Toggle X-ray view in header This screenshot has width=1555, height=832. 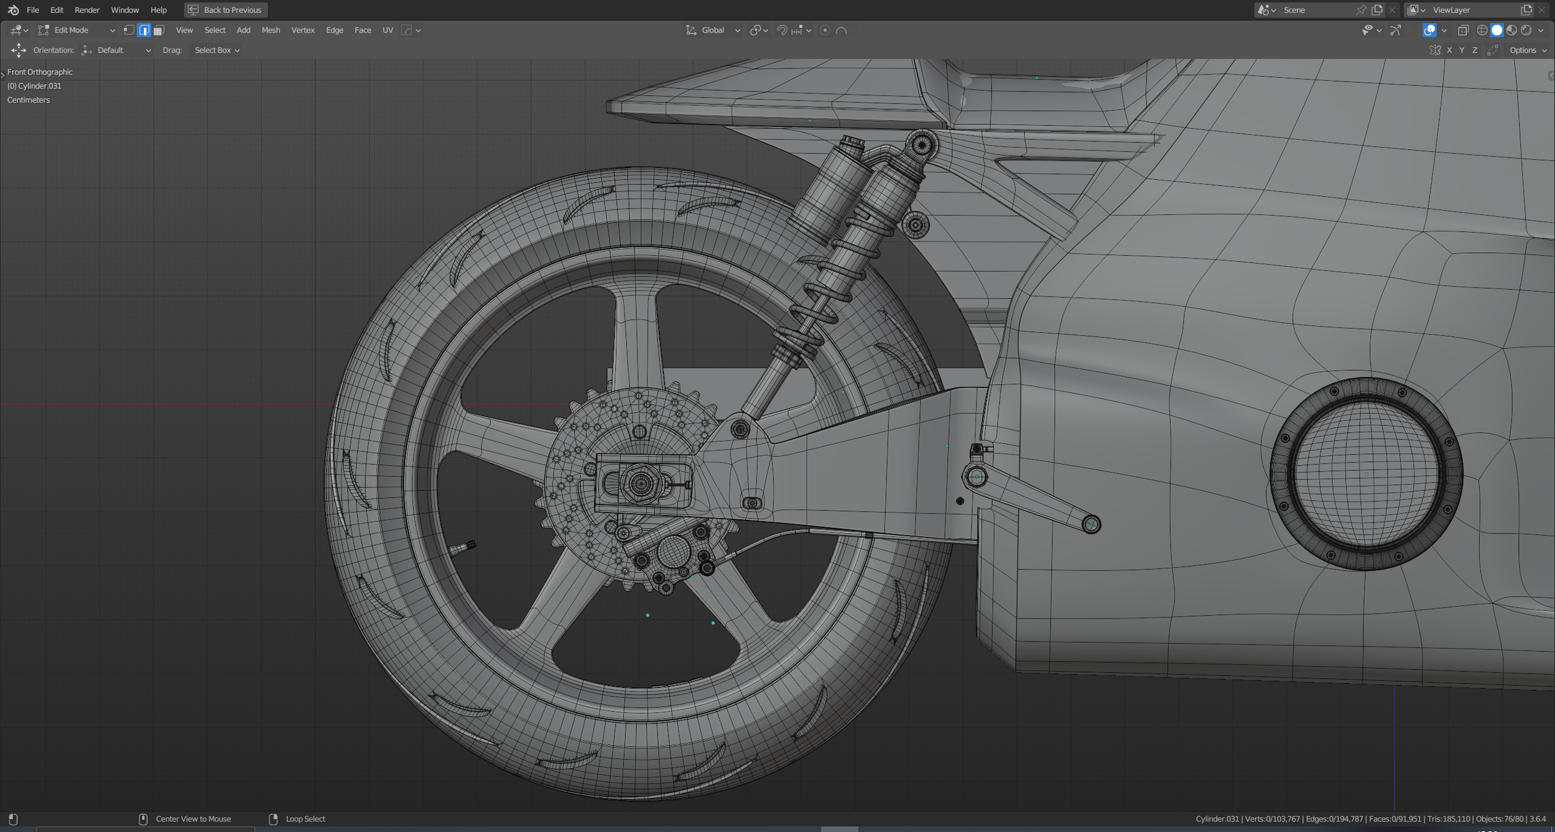pos(1463,30)
